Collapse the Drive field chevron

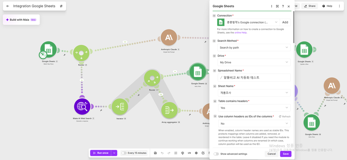pyautogui.click(x=214, y=56)
